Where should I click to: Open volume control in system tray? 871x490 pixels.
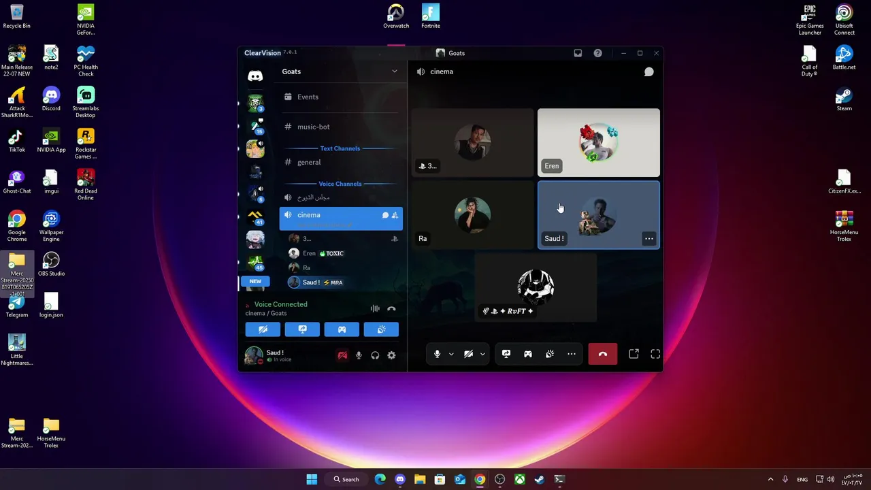point(830,479)
